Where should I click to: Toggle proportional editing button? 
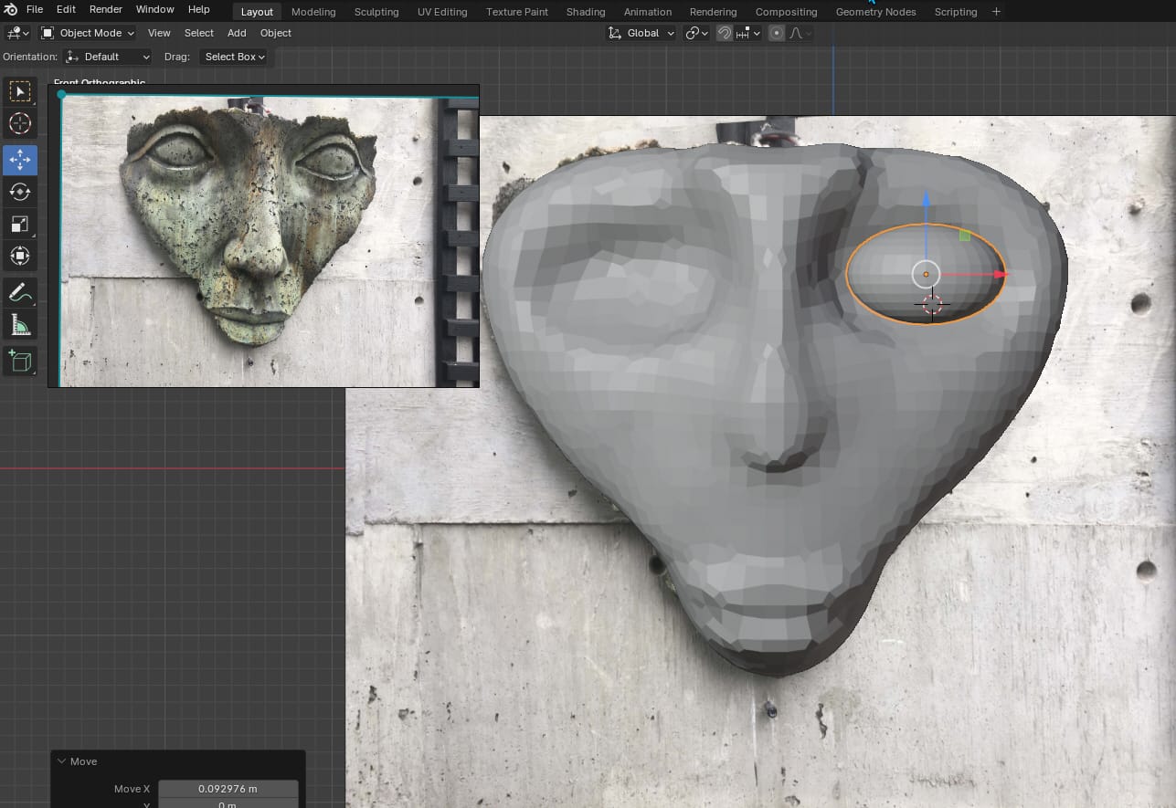(777, 33)
